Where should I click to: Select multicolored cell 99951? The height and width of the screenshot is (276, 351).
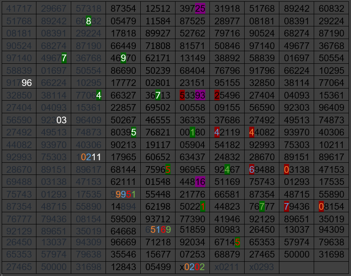pos(123,194)
